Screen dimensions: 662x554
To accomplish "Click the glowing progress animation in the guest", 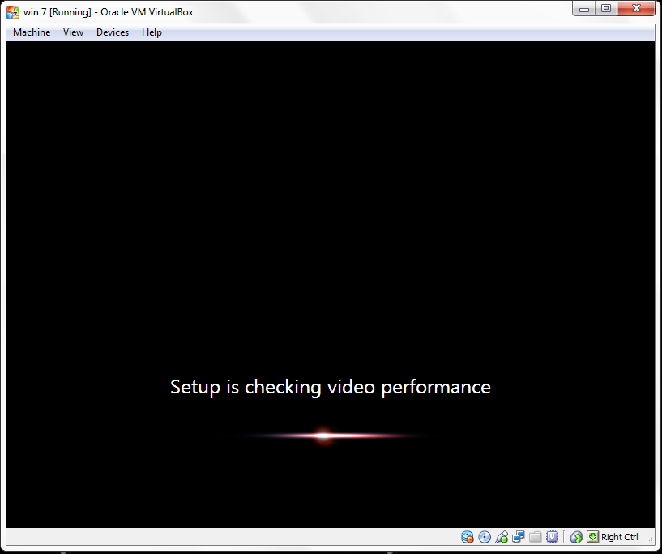I will point(324,436).
